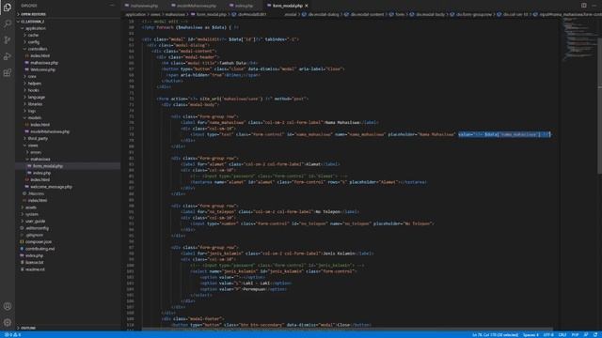Click PHP language mode selector
This screenshot has height=338, width=602.
coord(575,334)
